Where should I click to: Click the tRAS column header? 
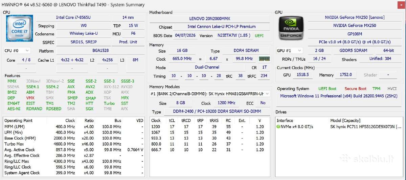pyautogui.click(x=214, y=120)
